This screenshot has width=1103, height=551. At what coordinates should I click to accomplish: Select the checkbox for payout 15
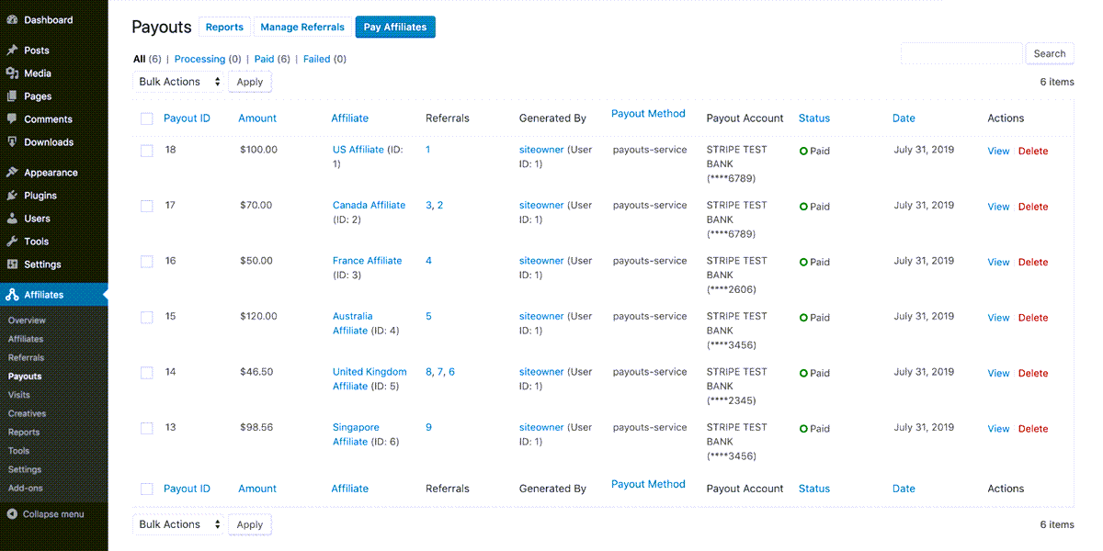[x=147, y=318]
